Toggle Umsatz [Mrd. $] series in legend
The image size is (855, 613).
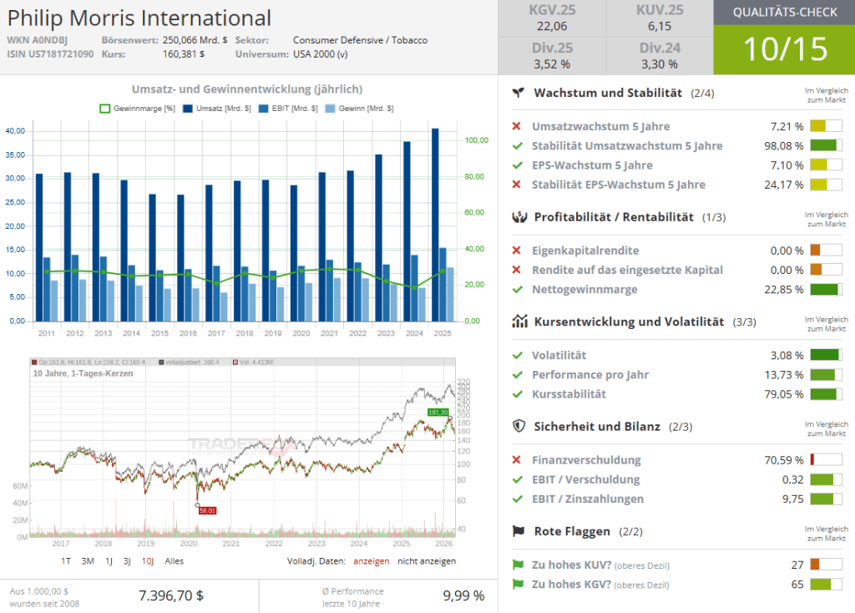click(x=188, y=109)
